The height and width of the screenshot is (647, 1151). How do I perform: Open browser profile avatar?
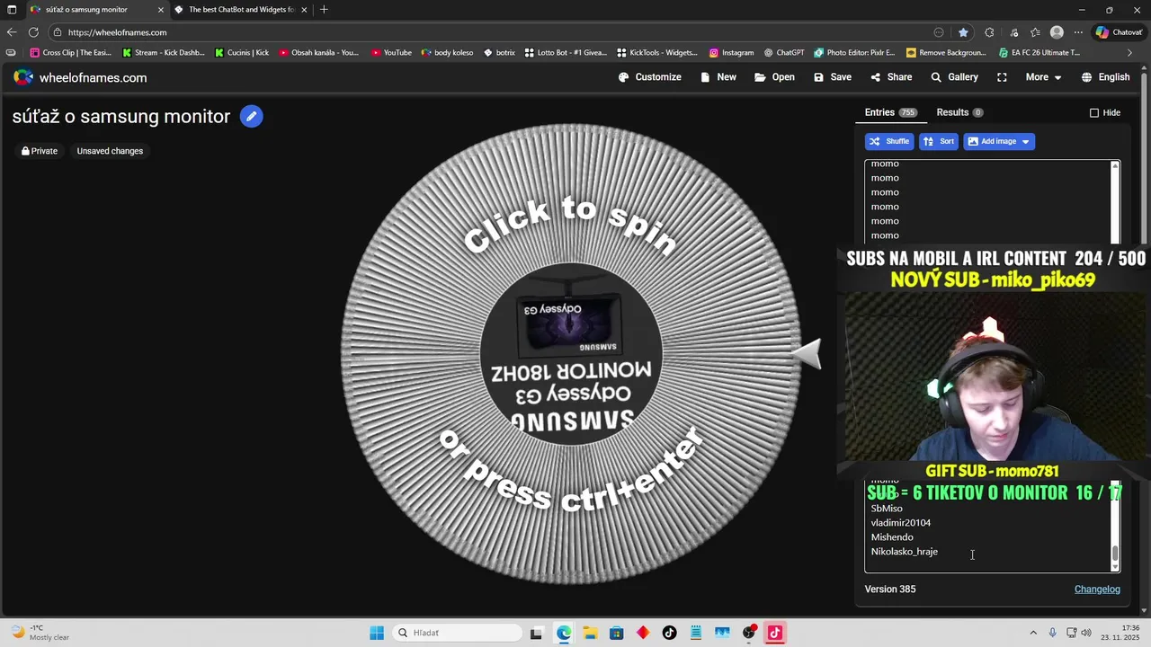point(1057,32)
